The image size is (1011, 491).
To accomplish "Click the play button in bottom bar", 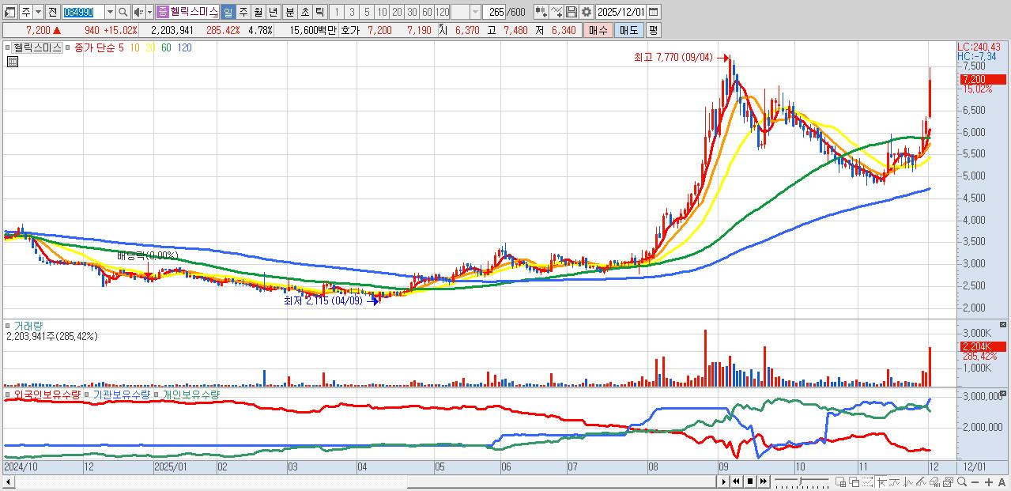I will (x=723, y=482).
